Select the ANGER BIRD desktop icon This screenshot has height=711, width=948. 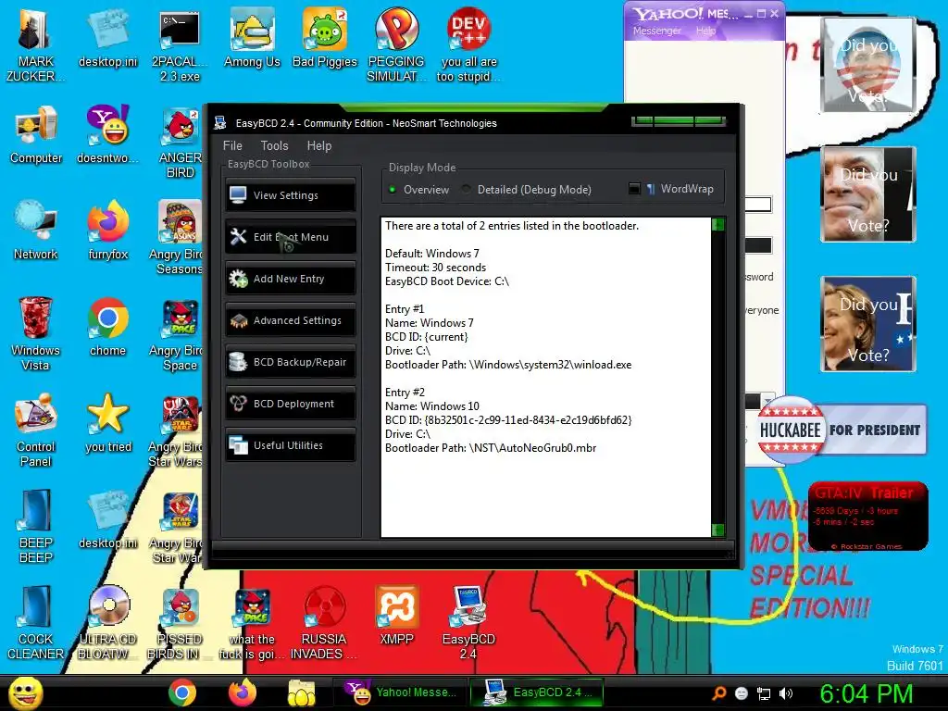pos(180,143)
